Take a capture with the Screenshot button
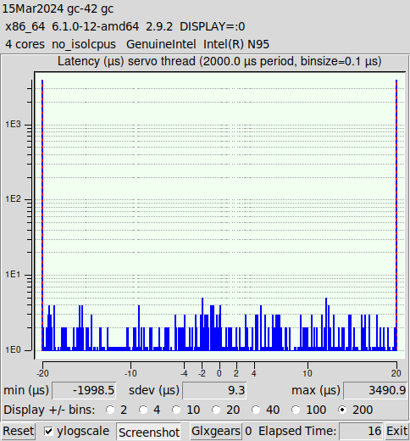The height and width of the screenshot is (441, 410). [x=149, y=432]
